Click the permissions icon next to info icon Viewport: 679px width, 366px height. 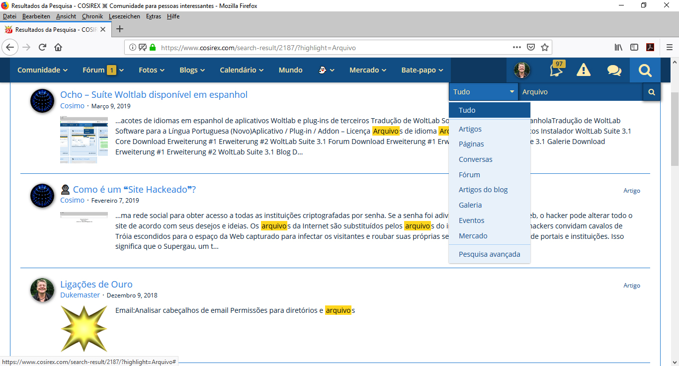143,48
